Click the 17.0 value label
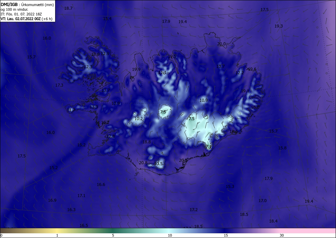Image resolution: width=336 pixels, height=238 pixels. pyautogui.click(x=262, y=201)
